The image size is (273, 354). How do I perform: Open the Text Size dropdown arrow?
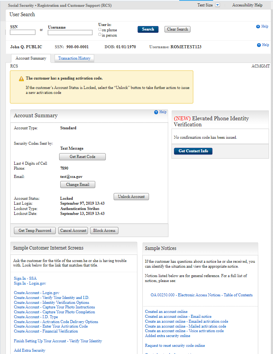[217, 5]
